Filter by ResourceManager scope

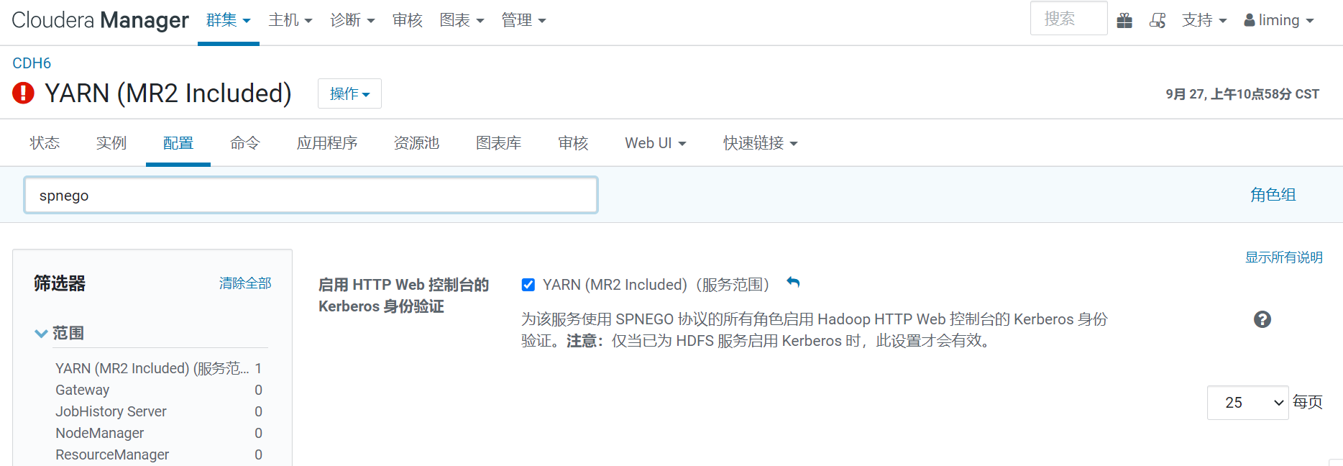pyautogui.click(x=158, y=454)
